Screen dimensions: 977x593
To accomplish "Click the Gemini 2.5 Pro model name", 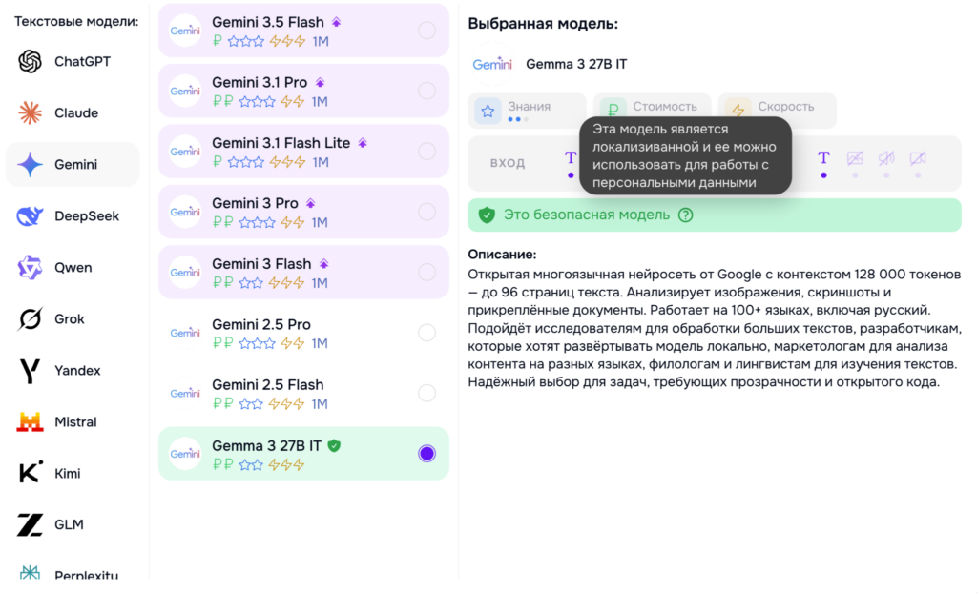I will click(261, 324).
